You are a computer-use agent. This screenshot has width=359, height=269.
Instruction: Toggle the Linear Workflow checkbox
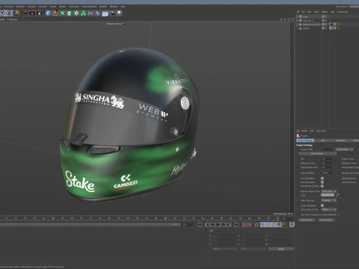[322, 205]
